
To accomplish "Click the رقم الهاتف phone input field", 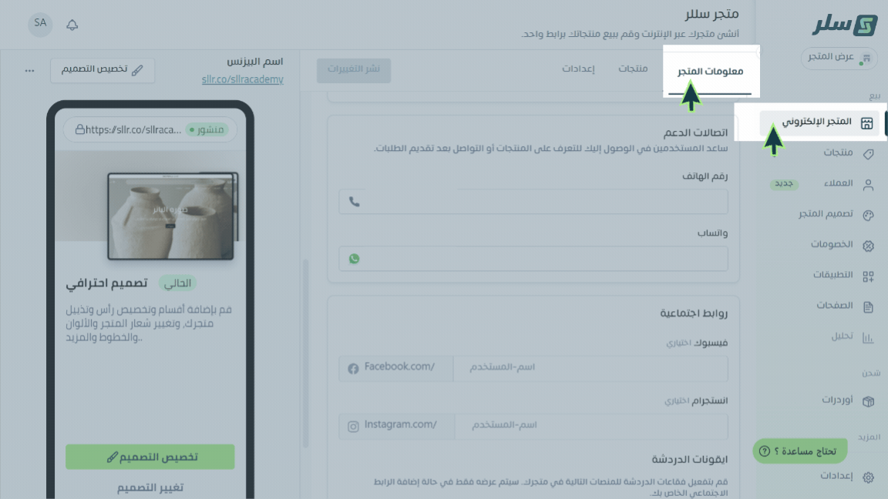I will pyautogui.click(x=533, y=202).
